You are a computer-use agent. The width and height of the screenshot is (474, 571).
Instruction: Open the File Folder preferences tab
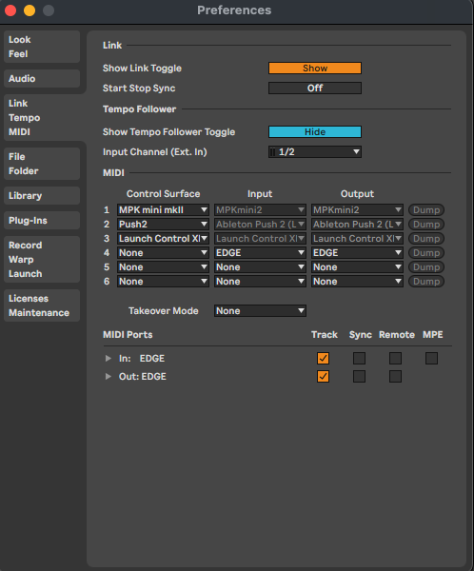pos(42,164)
